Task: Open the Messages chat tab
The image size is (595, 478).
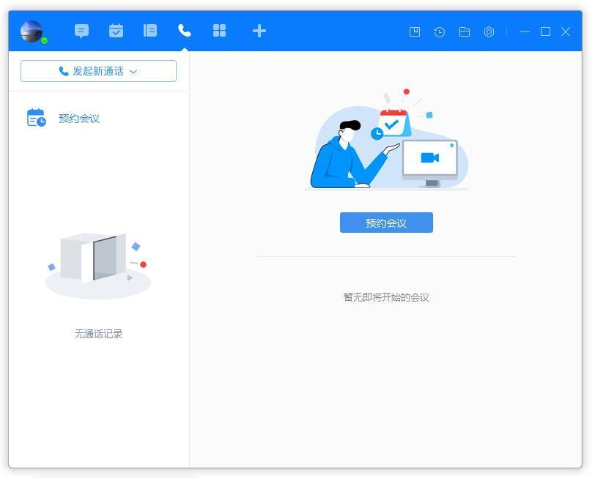Action: [x=81, y=31]
